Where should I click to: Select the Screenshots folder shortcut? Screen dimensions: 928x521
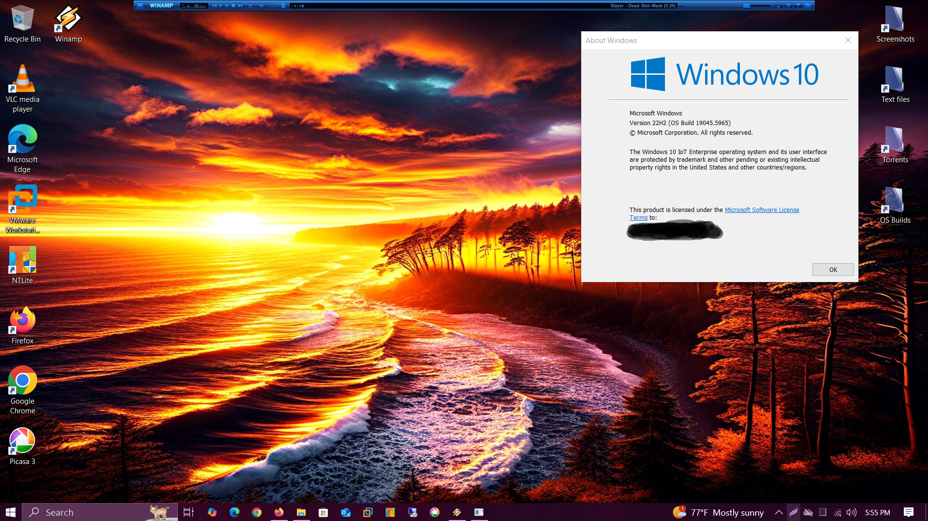pos(895,23)
